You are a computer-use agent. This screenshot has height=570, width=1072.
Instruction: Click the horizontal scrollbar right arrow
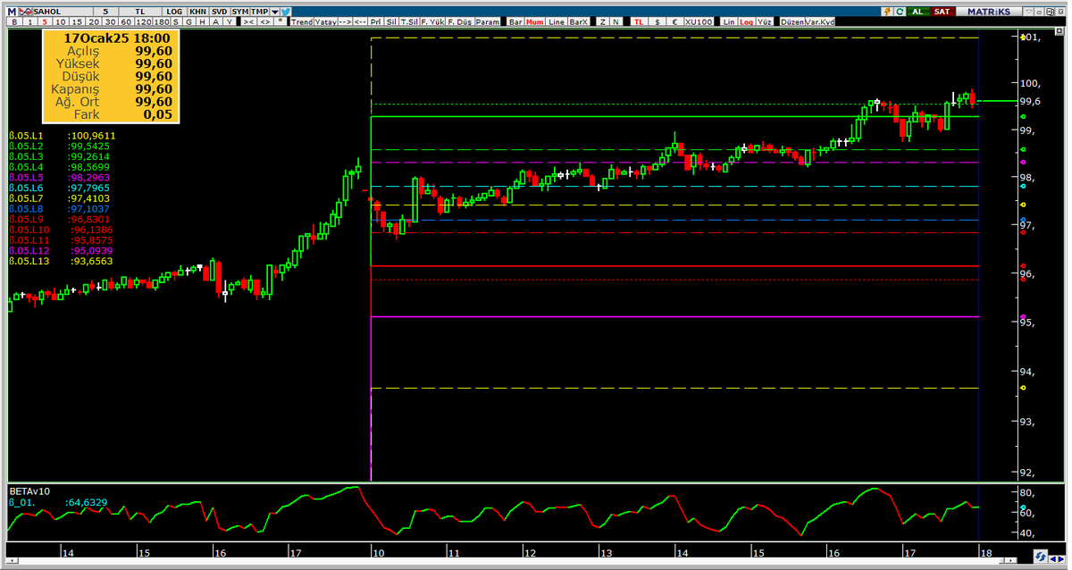pyautogui.click(x=1010, y=560)
